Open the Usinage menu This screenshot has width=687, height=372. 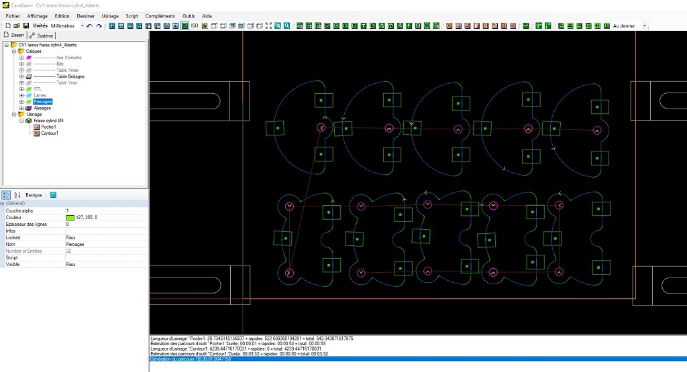(x=110, y=15)
